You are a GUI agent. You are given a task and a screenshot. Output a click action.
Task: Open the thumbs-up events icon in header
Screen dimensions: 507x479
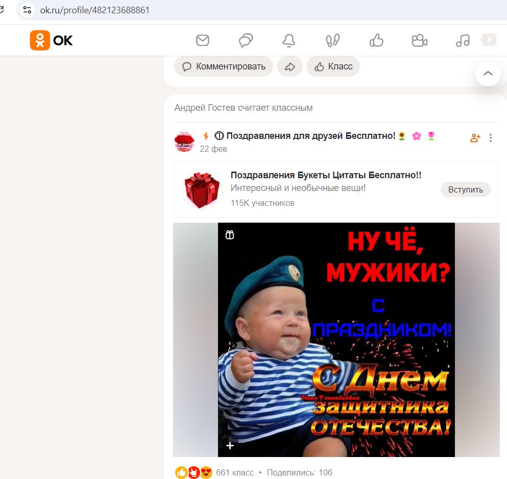376,40
